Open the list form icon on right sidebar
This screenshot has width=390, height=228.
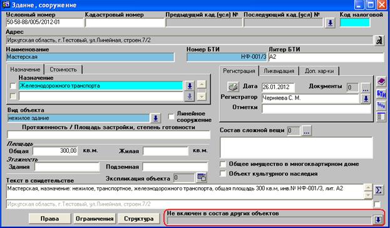click(381, 117)
